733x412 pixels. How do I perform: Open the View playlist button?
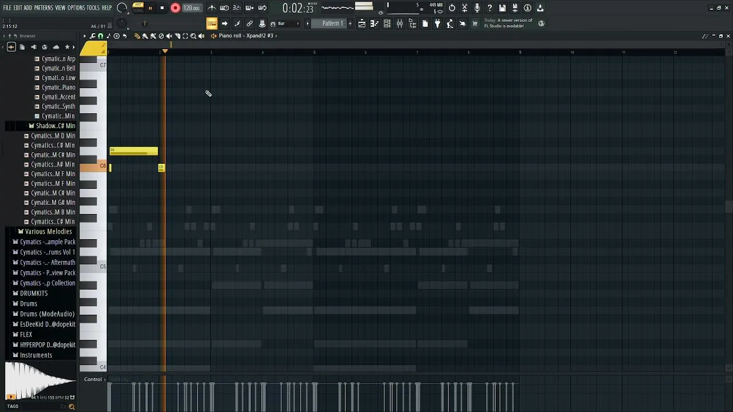pyautogui.click(x=362, y=23)
